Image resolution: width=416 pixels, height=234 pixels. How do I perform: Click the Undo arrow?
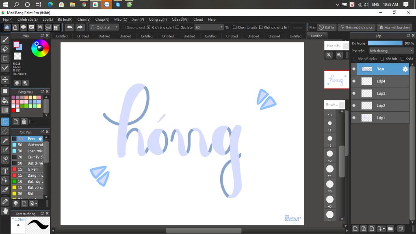click(69, 27)
